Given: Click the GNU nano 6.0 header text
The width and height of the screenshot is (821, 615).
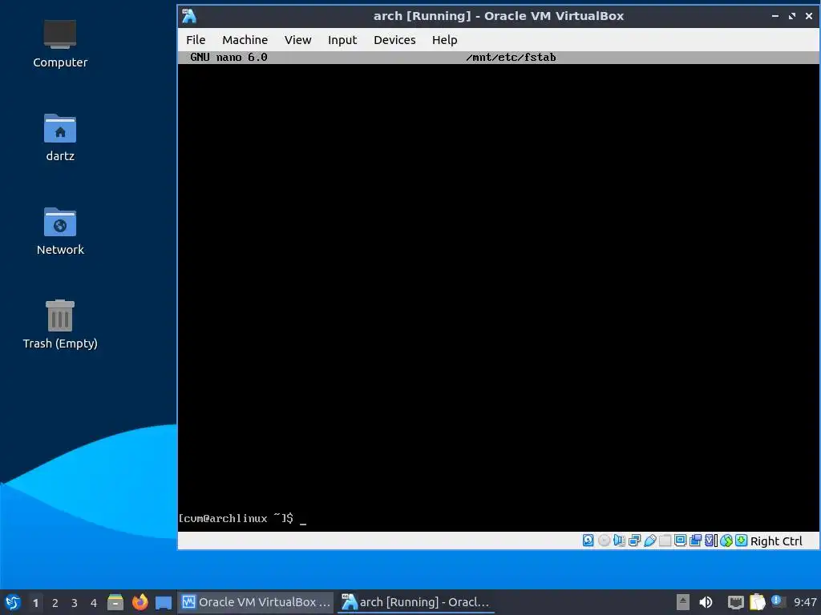Looking at the screenshot, I should pos(229,57).
